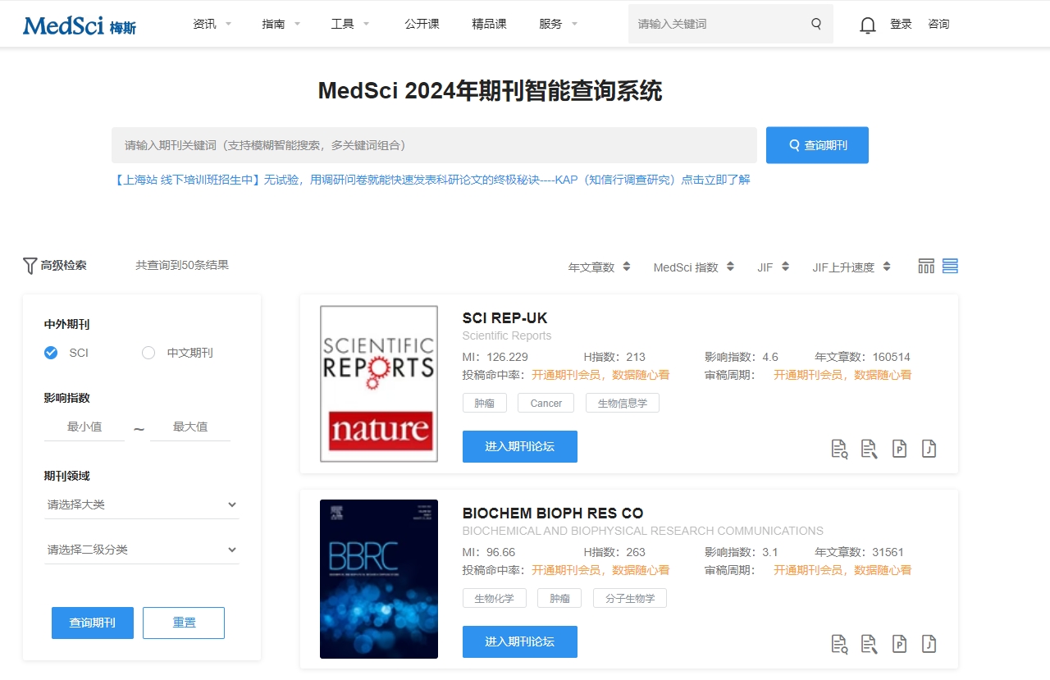
Task: Click the MedSci 梅斯 logo
Action: point(80,25)
